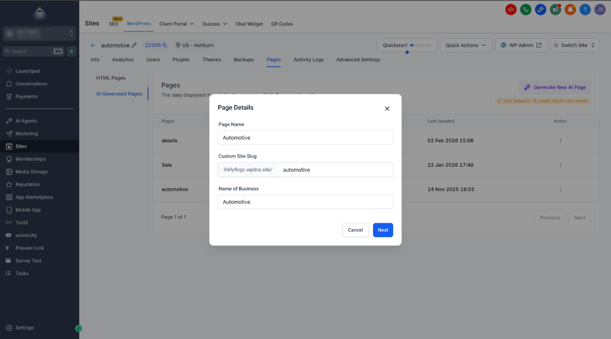The height and width of the screenshot is (339, 611).
Task: Open the red code icon in header
Action: [x=511, y=9]
